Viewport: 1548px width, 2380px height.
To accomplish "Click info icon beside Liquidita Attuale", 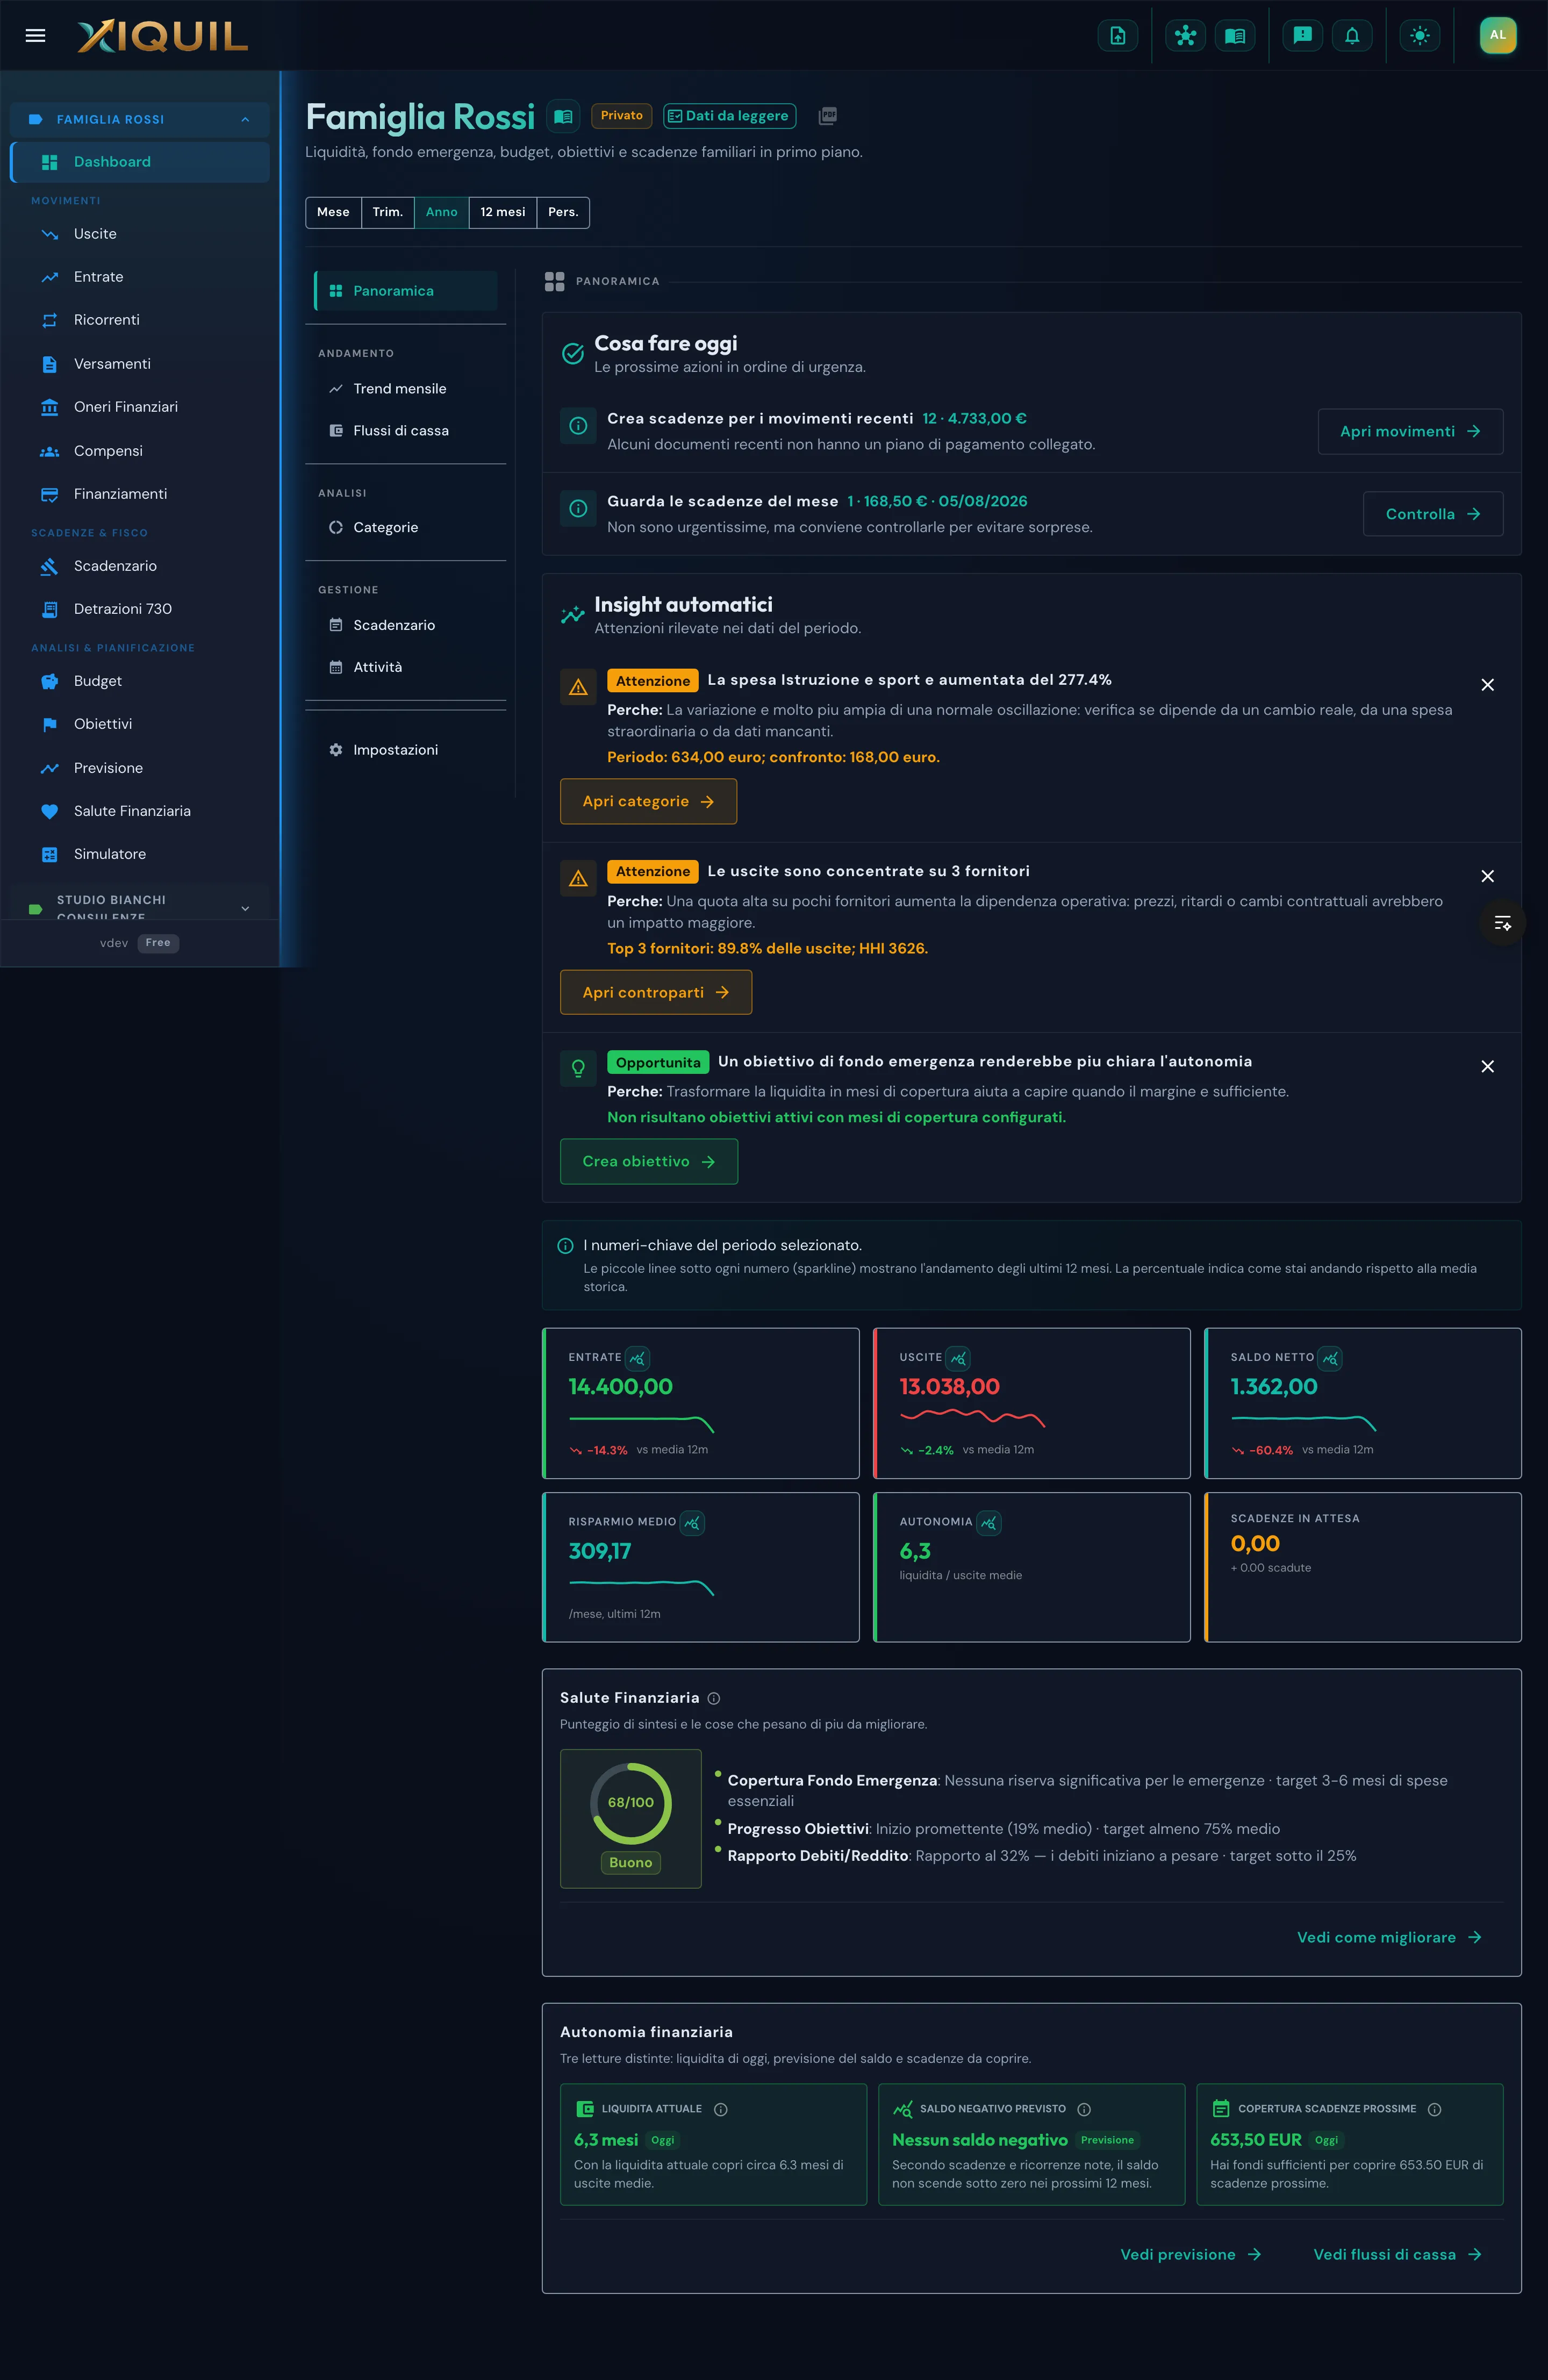I will point(720,2109).
